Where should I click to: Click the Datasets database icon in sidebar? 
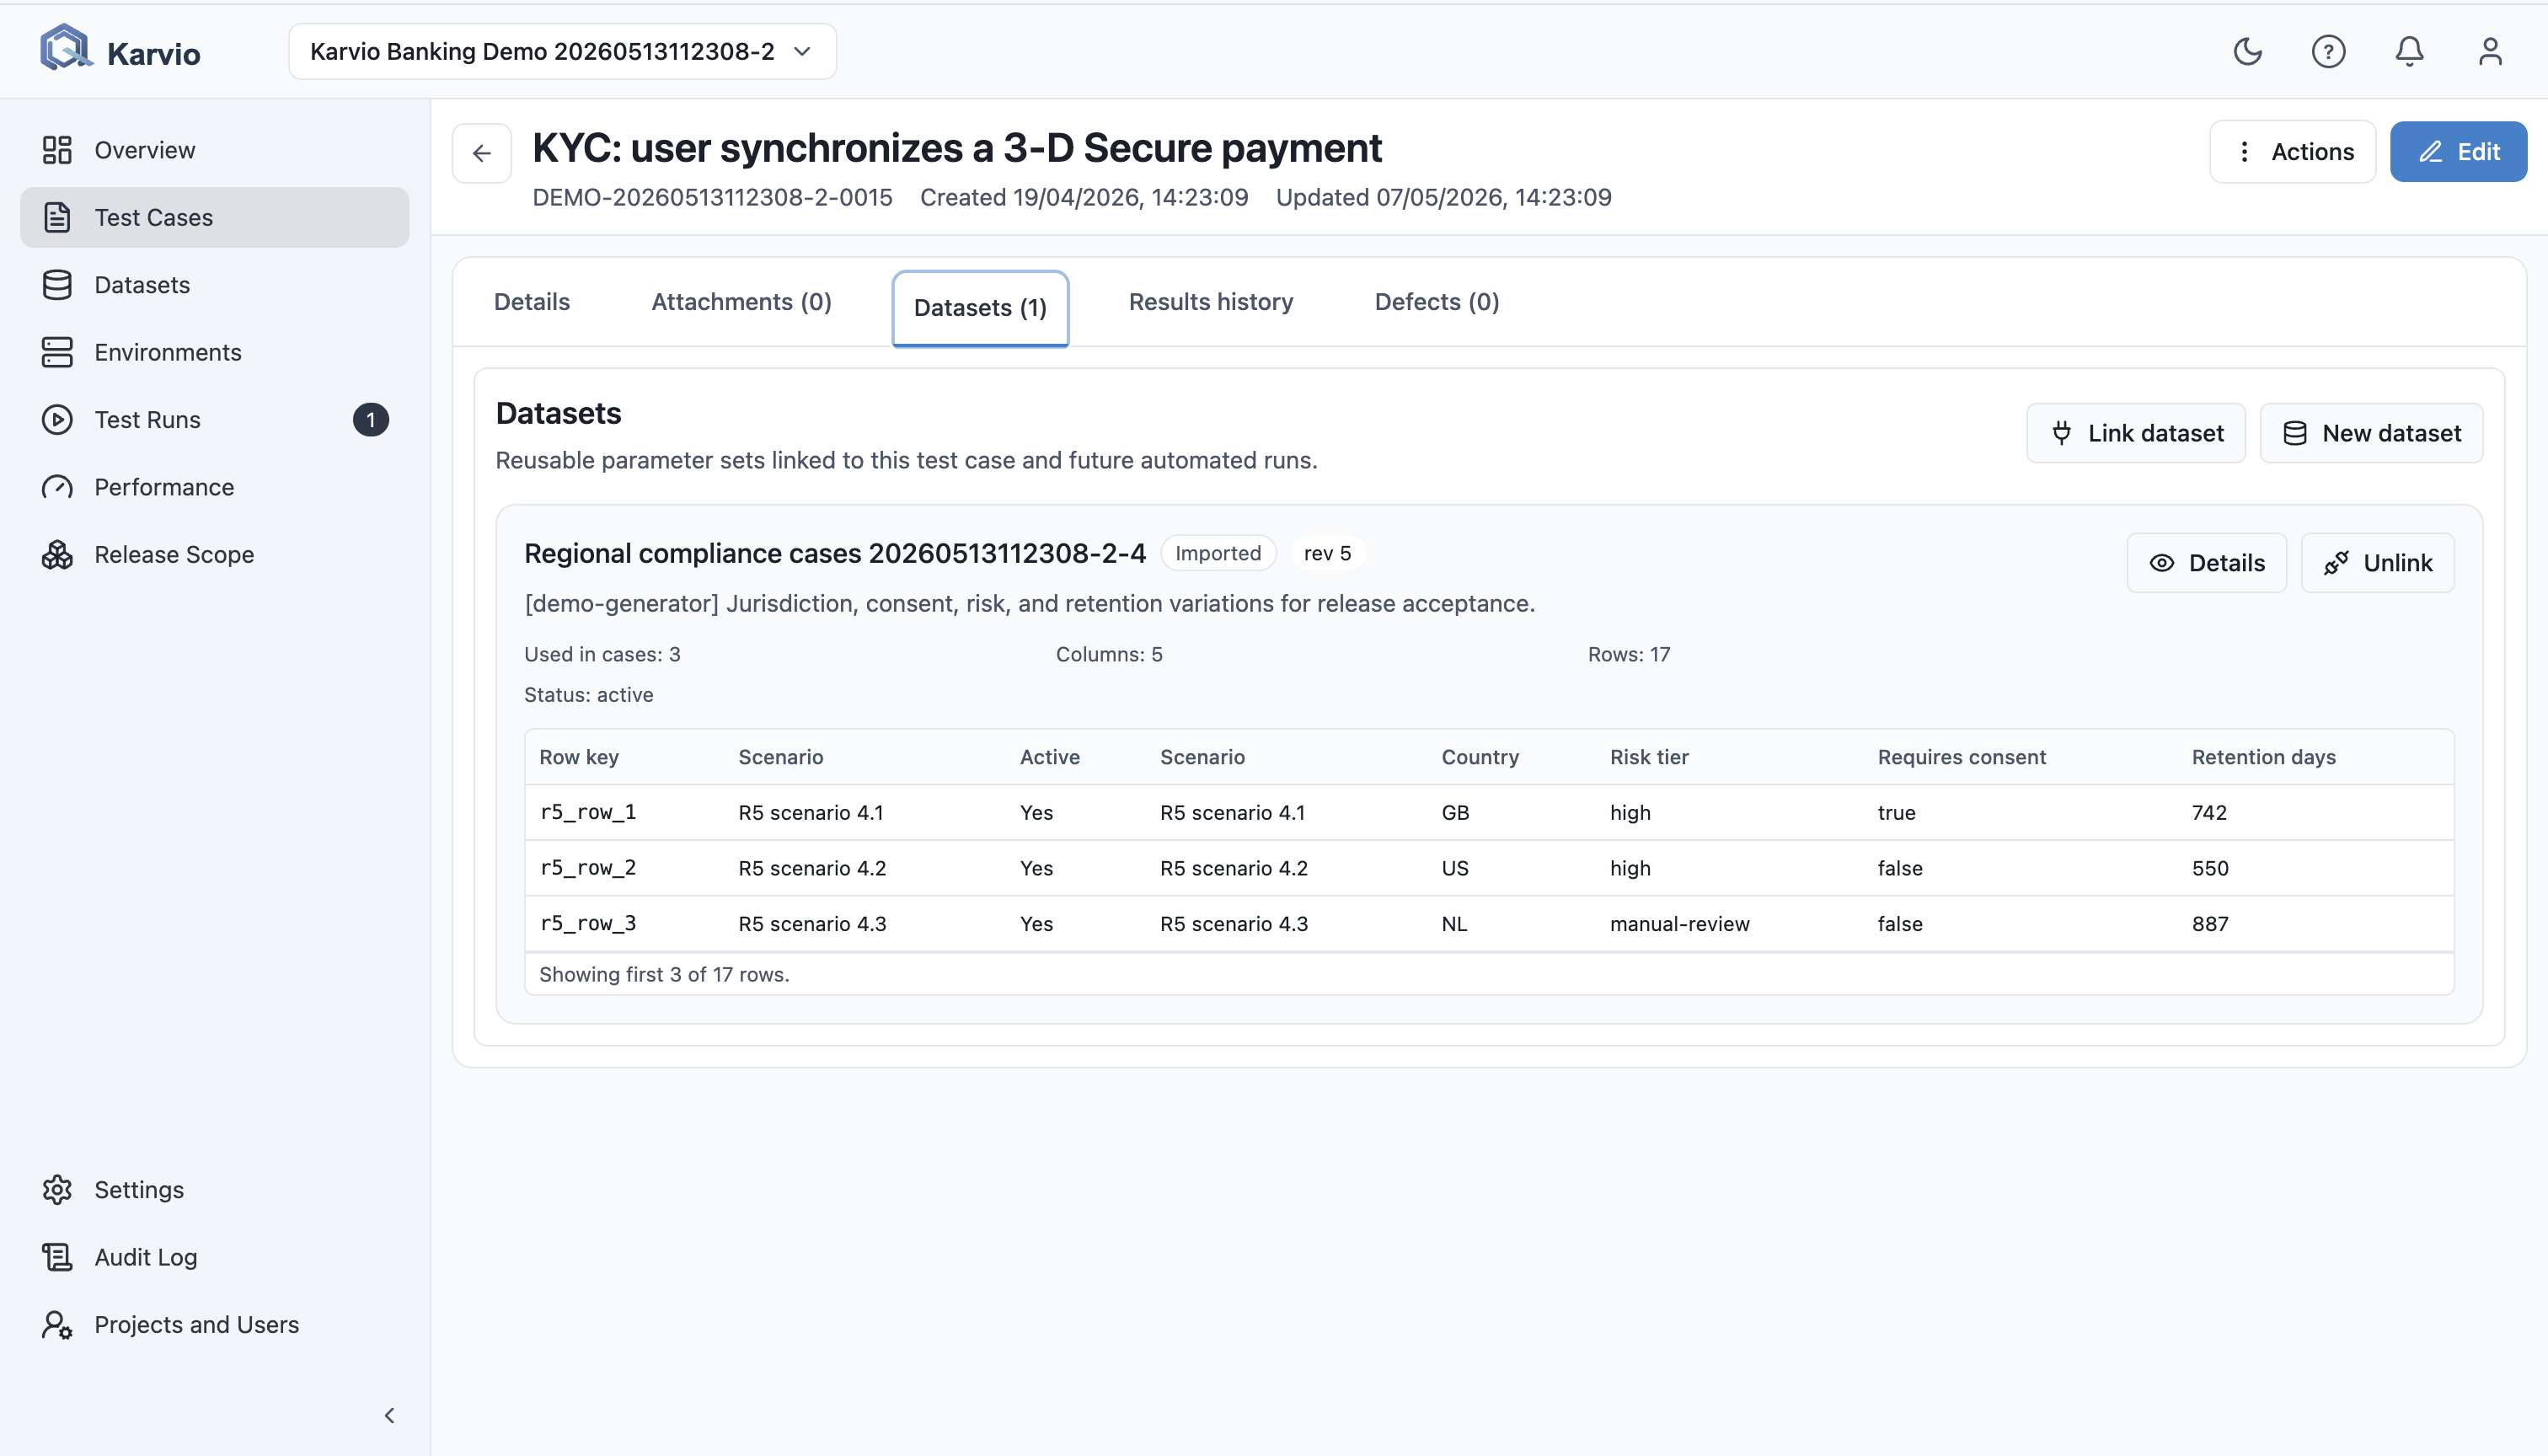pos(57,285)
